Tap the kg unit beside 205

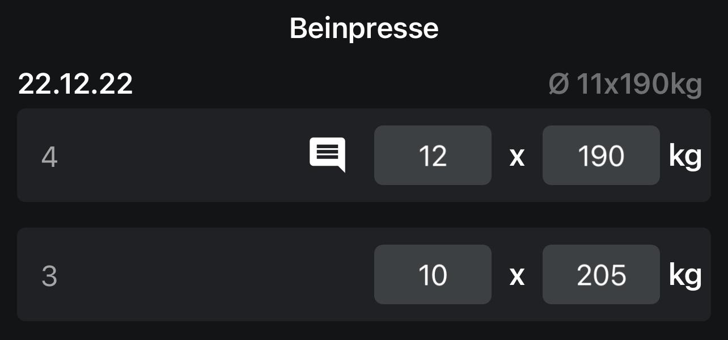coord(685,275)
